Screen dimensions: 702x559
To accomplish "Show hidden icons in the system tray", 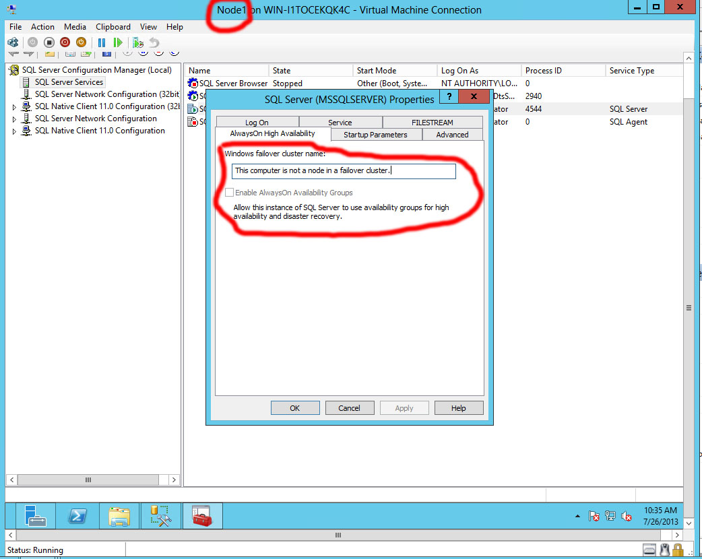I will pyautogui.click(x=578, y=516).
